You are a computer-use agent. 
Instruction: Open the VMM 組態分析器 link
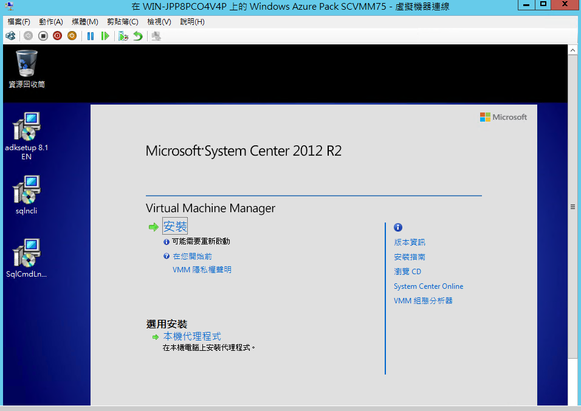tap(423, 301)
